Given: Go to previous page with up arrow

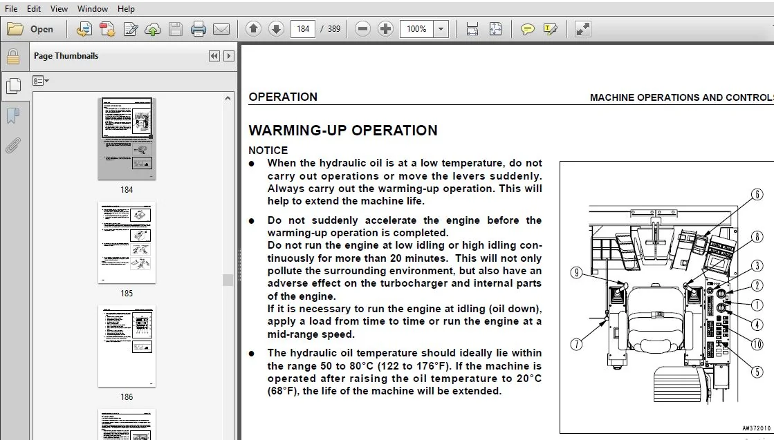Looking at the screenshot, I should coord(253,28).
